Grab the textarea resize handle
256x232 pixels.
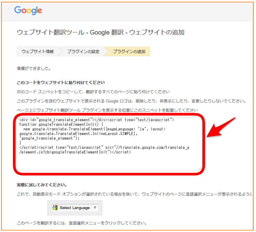[200, 169]
